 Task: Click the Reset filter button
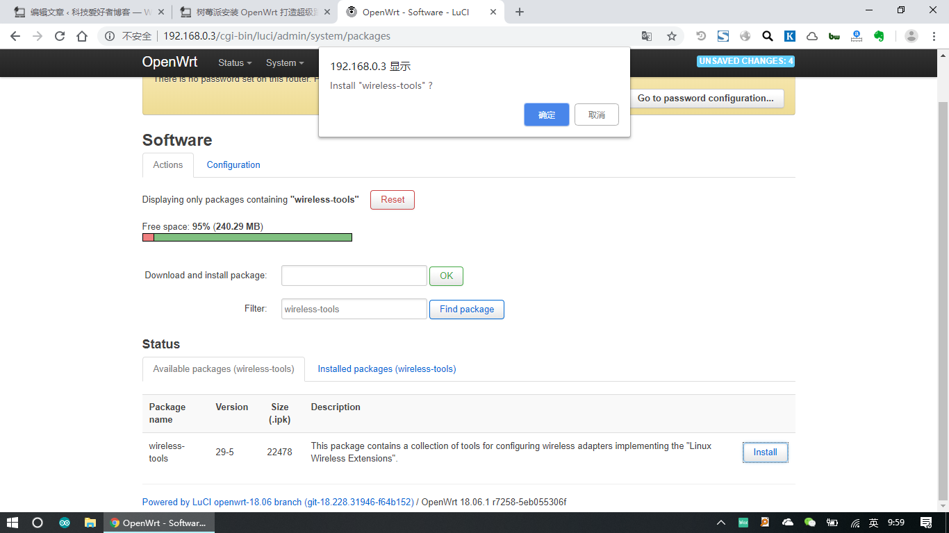[393, 200]
